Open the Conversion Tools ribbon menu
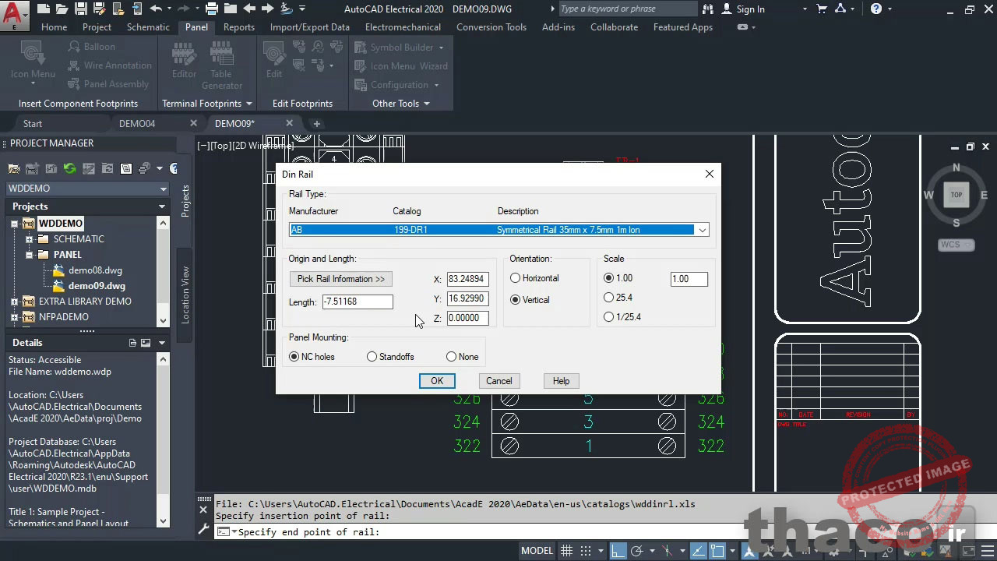 (491, 26)
